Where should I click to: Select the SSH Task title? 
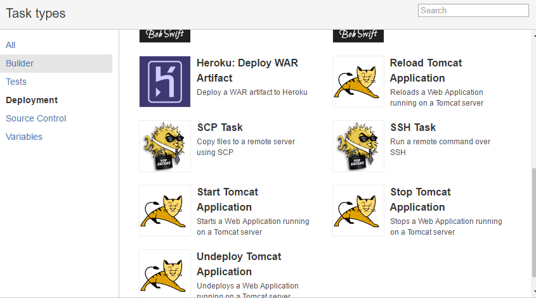pyautogui.click(x=413, y=128)
